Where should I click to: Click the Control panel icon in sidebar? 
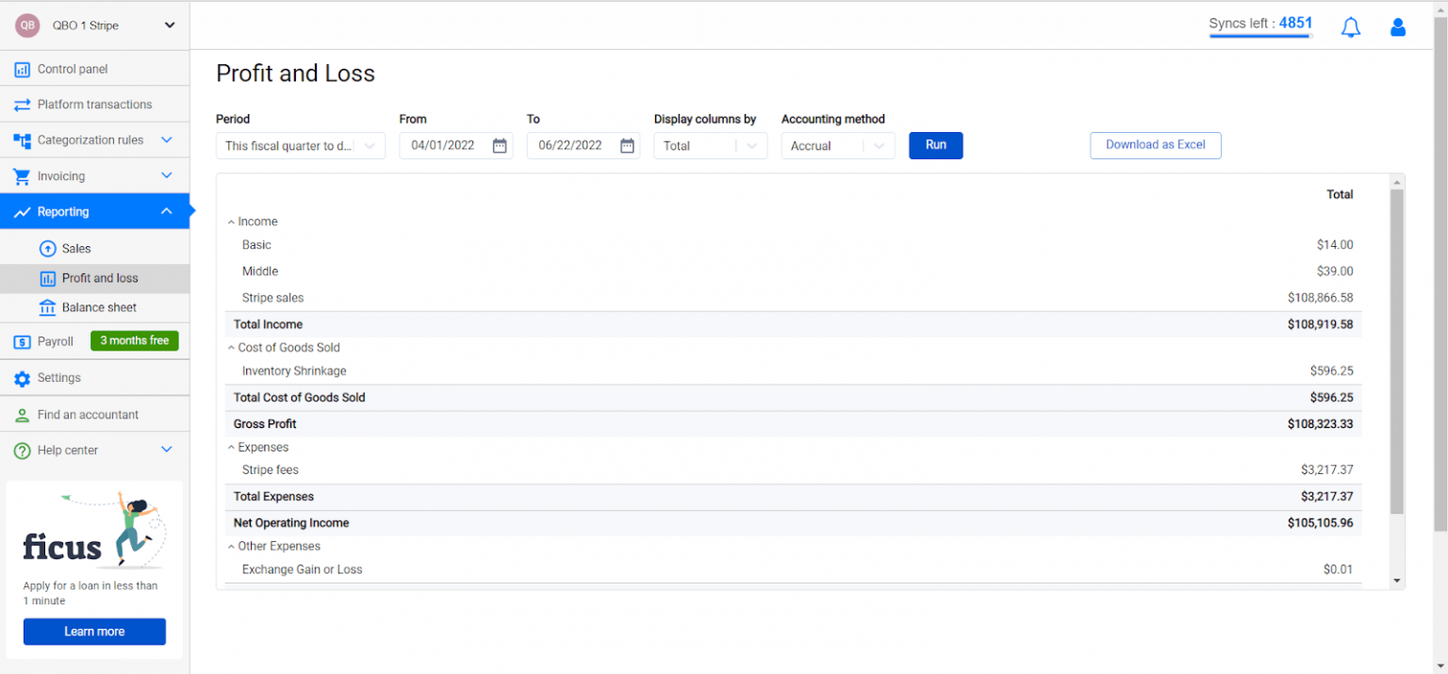22,69
